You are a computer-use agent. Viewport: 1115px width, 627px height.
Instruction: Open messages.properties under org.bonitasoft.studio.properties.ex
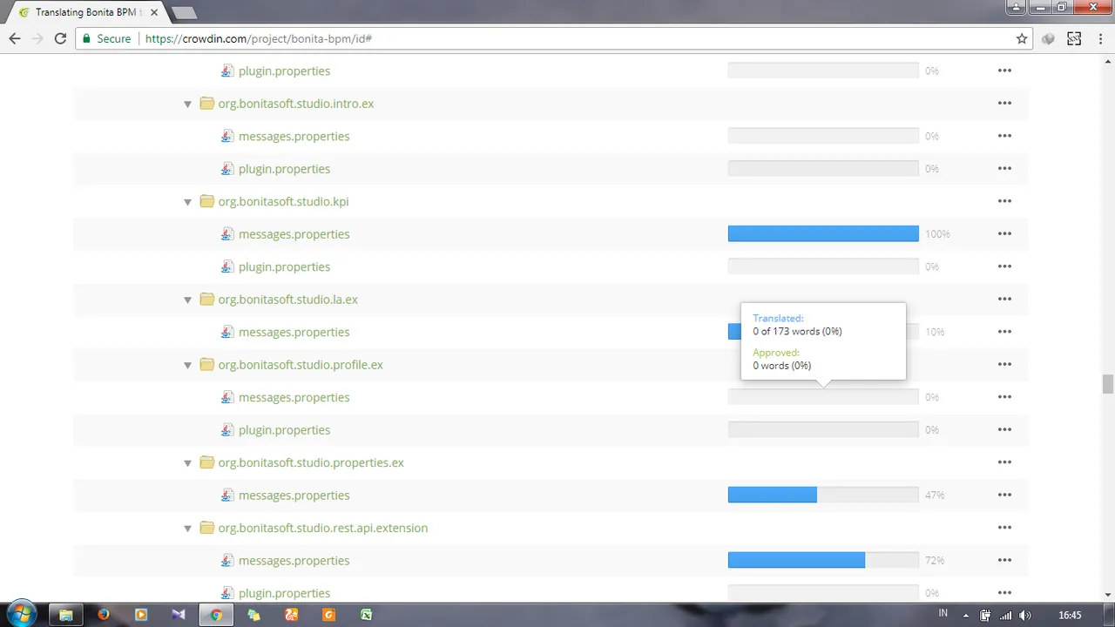pos(294,495)
